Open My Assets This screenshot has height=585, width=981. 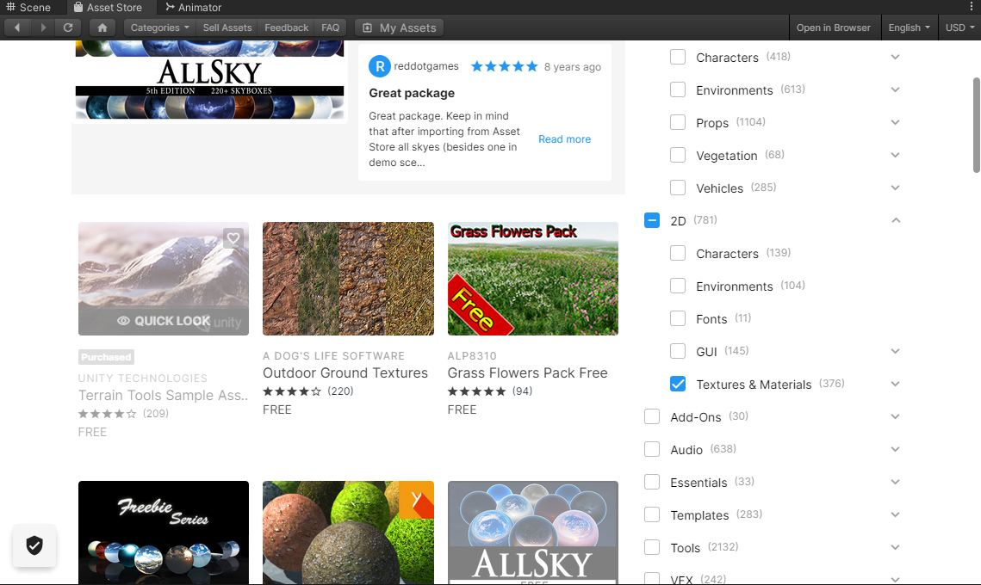pos(399,28)
